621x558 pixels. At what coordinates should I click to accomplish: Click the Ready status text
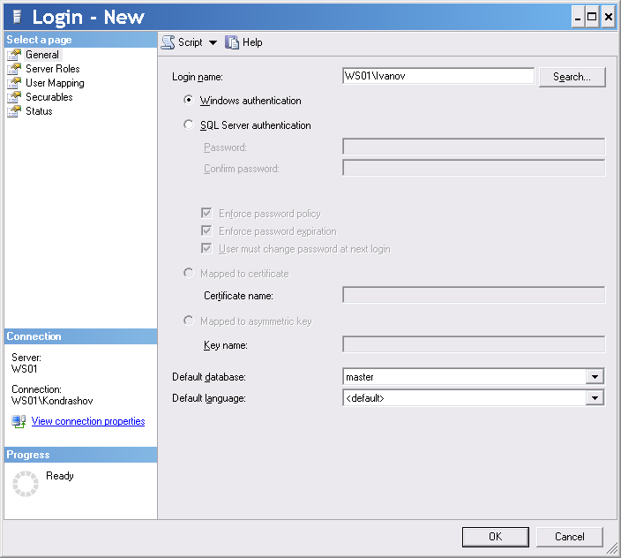click(60, 476)
